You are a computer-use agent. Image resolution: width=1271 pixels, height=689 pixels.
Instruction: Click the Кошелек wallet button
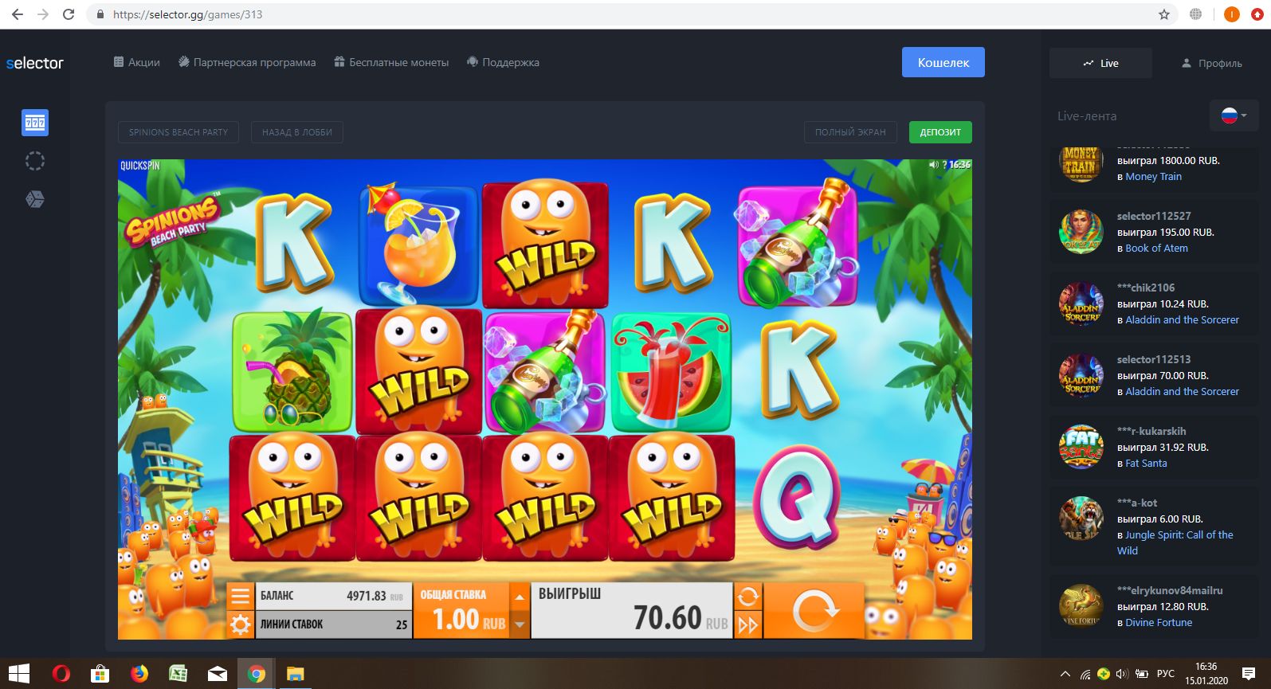click(943, 62)
